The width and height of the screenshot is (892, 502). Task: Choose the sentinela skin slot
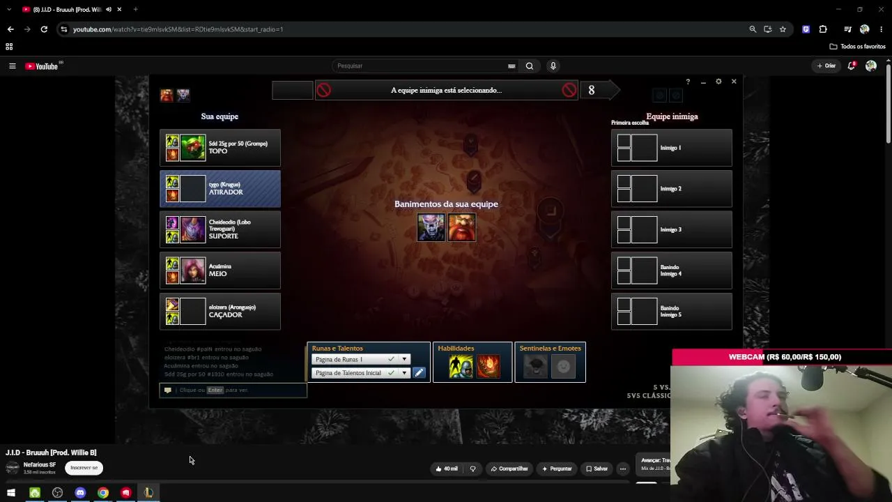pos(536,367)
